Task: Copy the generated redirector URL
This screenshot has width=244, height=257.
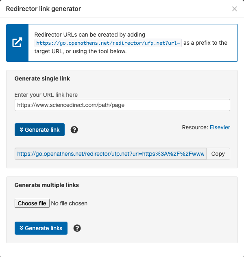Action: [218, 154]
